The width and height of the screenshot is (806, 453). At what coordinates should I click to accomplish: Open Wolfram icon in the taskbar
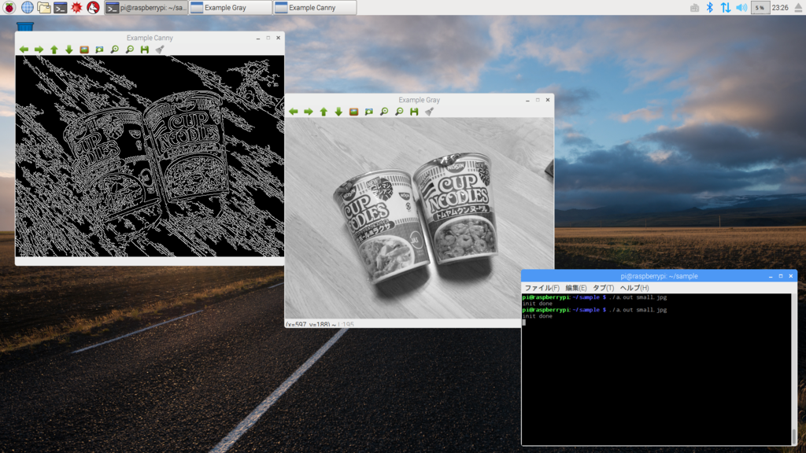93,7
